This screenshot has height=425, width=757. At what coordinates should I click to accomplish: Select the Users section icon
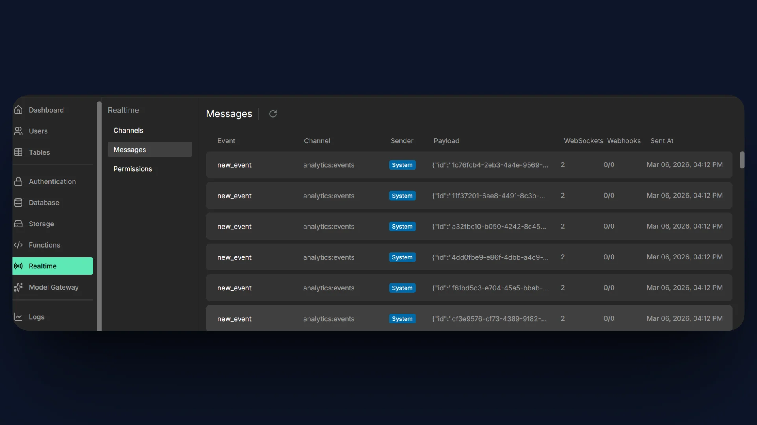(18, 131)
